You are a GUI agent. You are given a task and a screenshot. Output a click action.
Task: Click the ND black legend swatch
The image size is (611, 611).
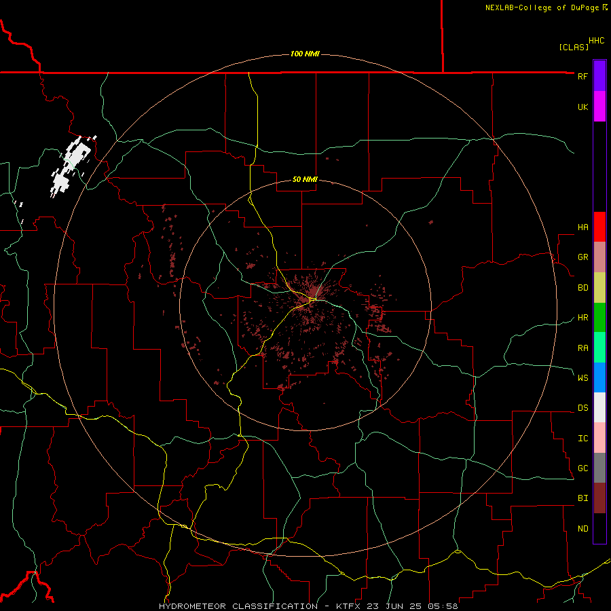point(599,528)
